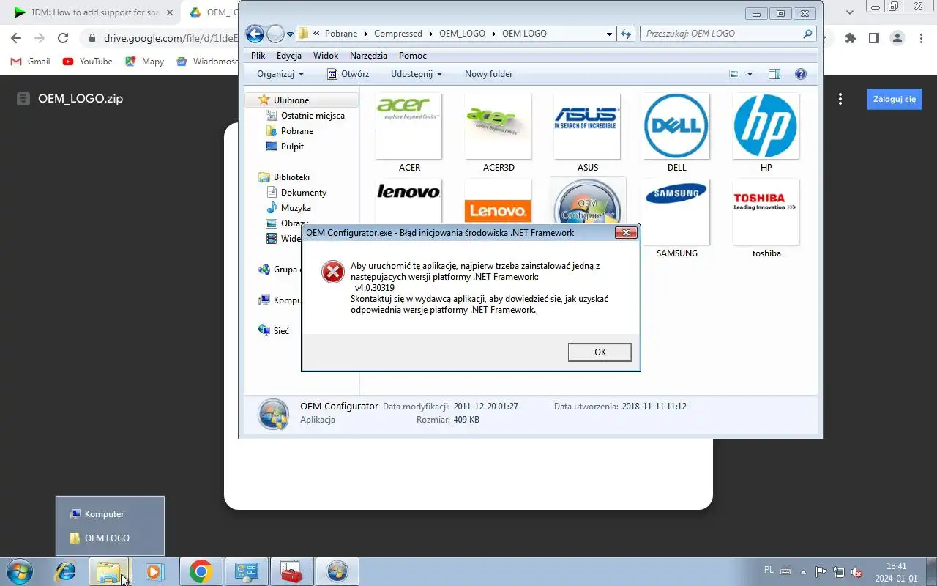
Task: Open Internet Explorer from the taskbar
Action: (x=65, y=571)
